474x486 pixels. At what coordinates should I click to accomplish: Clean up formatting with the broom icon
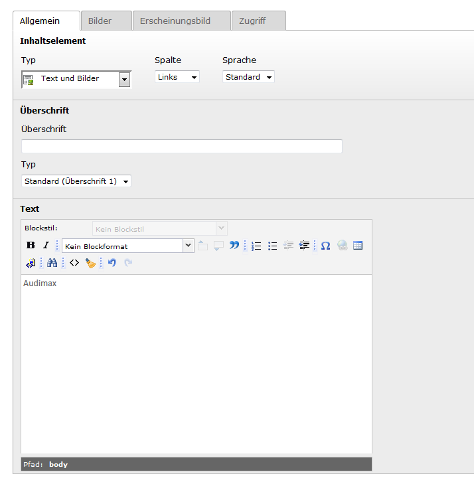point(90,263)
